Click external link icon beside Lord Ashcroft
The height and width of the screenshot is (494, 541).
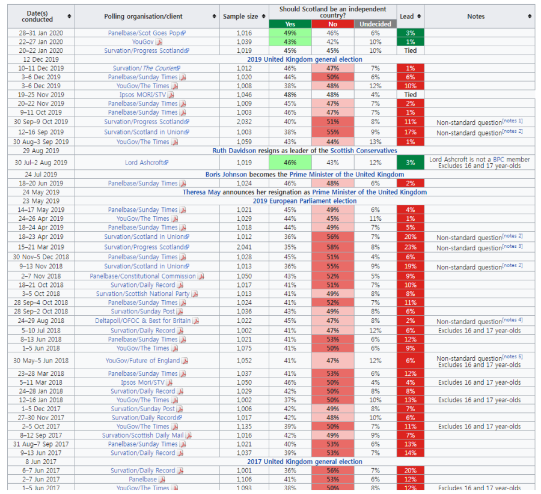pos(166,163)
